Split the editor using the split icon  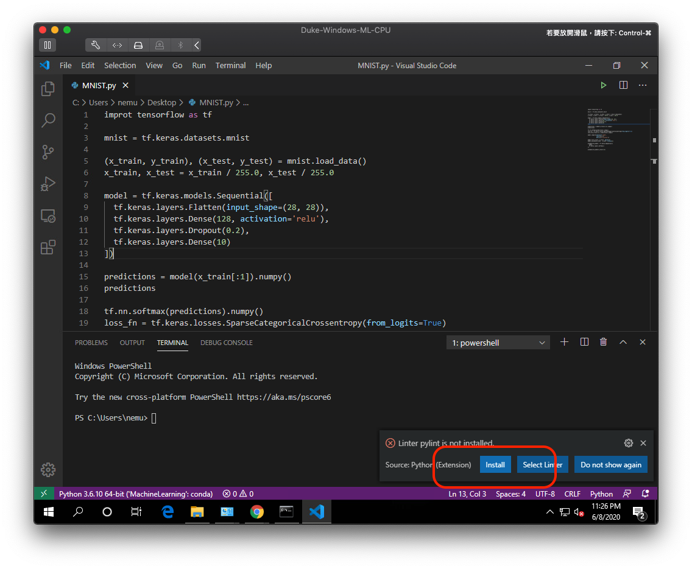pos(623,85)
